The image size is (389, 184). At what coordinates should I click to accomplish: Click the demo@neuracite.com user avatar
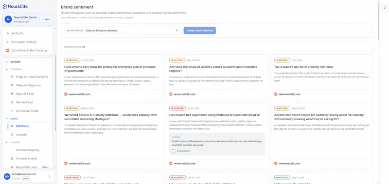click(7, 176)
